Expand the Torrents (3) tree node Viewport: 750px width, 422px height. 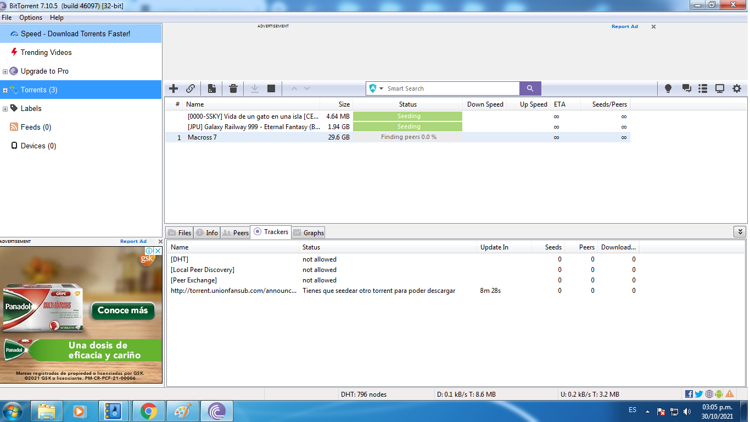[x=5, y=90]
